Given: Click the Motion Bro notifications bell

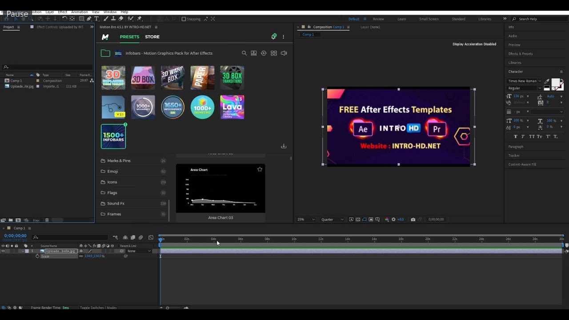Looking at the screenshot, I should [x=273, y=37].
